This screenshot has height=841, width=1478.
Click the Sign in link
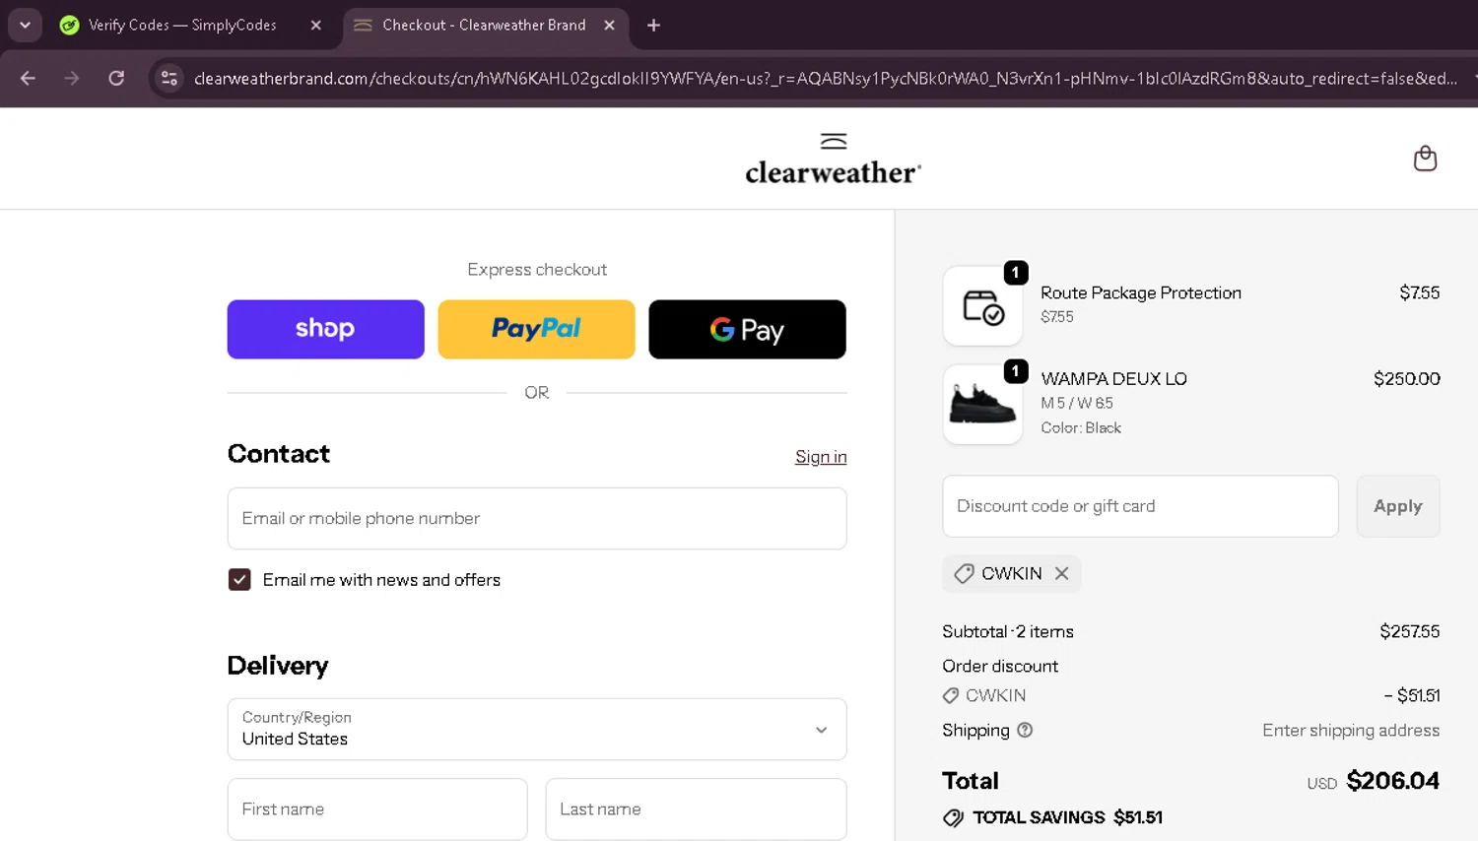[821, 457]
